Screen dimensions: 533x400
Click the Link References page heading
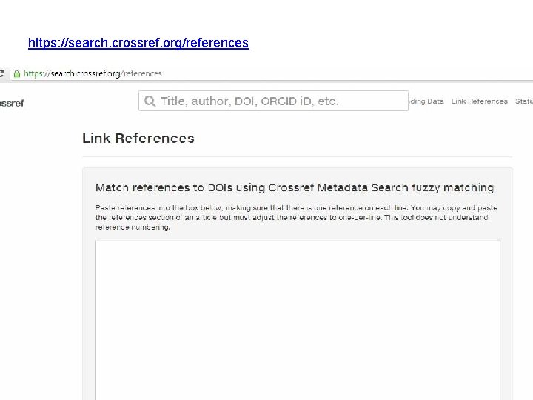click(x=138, y=139)
